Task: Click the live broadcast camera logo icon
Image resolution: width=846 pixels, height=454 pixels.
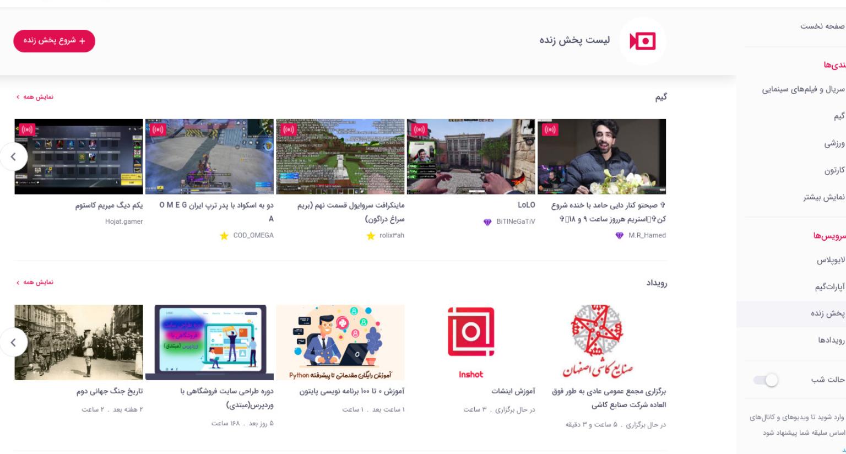Action: coord(643,41)
